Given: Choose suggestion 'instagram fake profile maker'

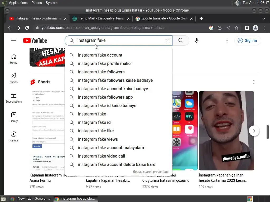Looking at the screenshot, I should [118, 64].
